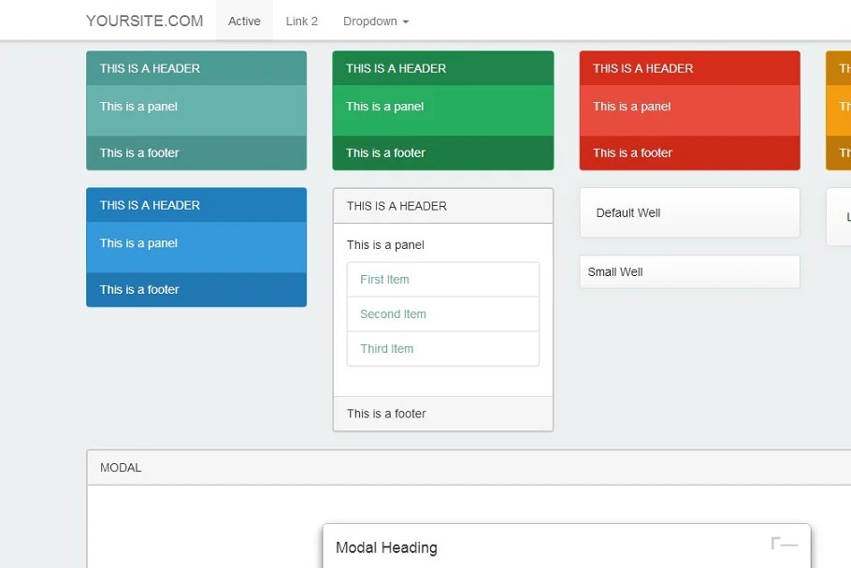The height and width of the screenshot is (568, 851).
Task: Click the blue panel header
Action: [196, 205]
